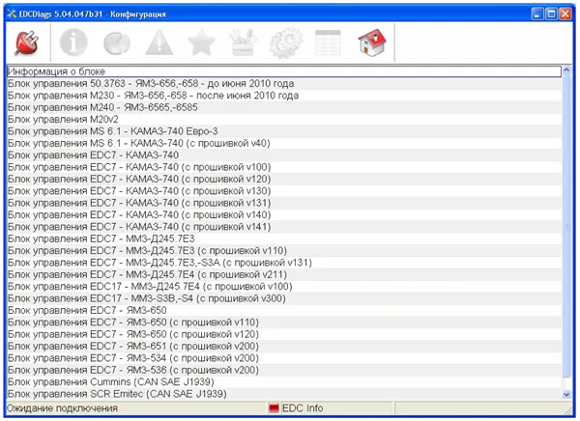580x421 pixels.
Task: Select 'Блок управления M230' row
Action: pos(284,96)
